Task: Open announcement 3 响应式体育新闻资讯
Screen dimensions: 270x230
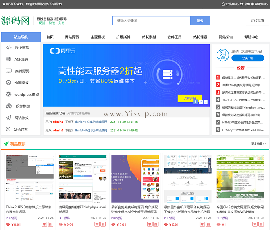Action: [x=243, y=92]
